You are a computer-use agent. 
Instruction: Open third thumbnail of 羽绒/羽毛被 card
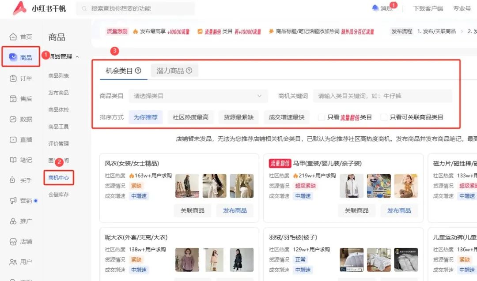pos(406,260)
